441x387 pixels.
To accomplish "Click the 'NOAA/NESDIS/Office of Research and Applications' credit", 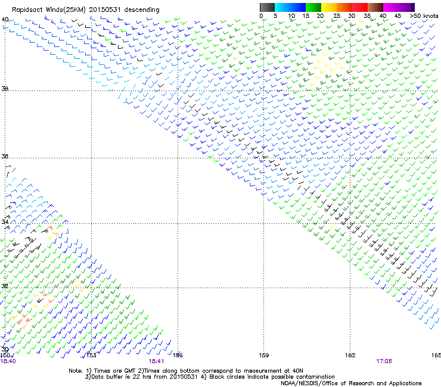I will [351, 383].
